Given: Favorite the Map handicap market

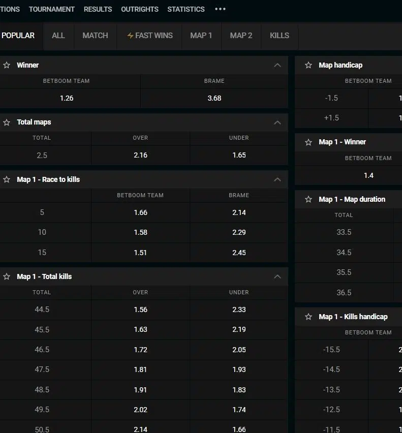Looking at the screenshot, I should 308,65.
